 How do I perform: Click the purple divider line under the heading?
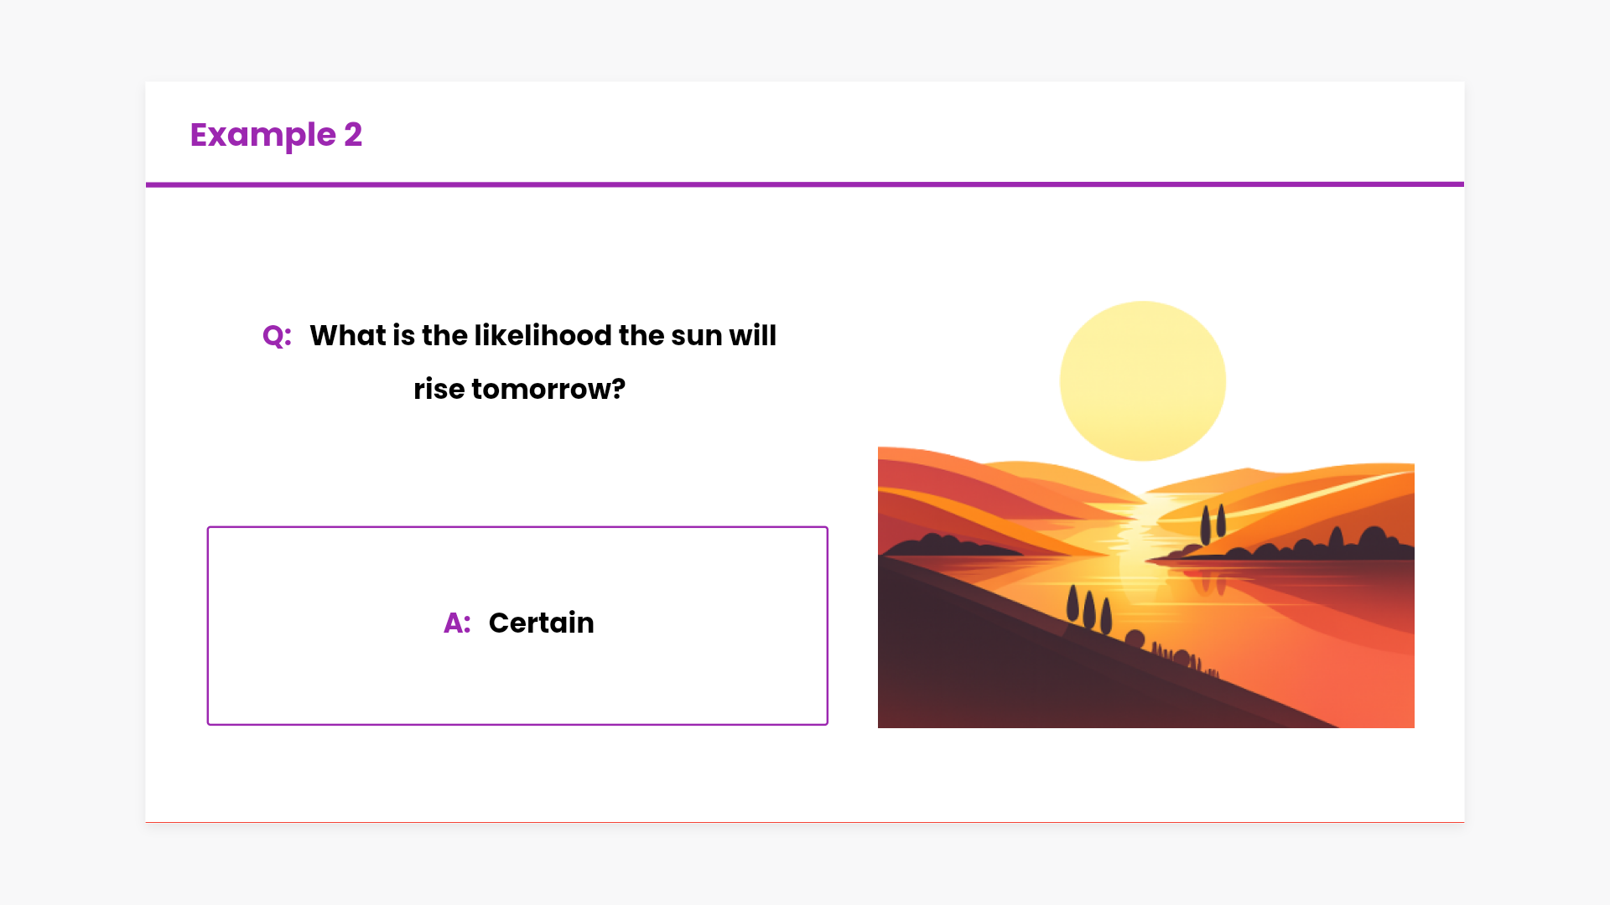pos(804,184)
